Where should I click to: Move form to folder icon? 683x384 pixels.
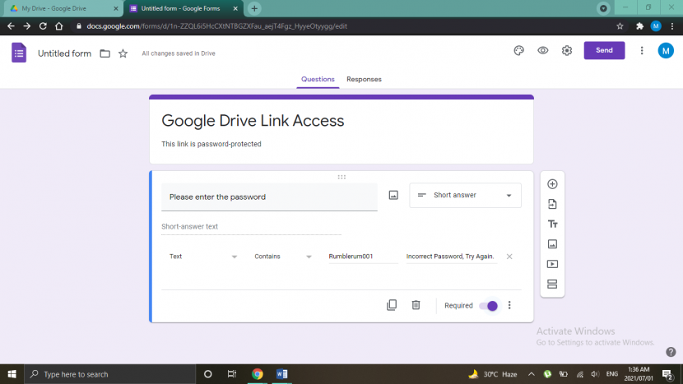[x=105, y=53]
